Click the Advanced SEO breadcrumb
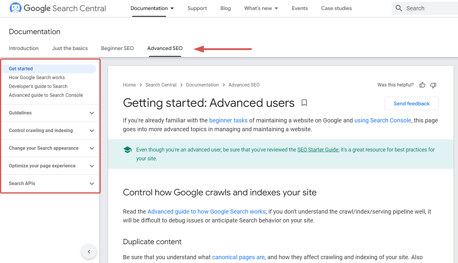 click(x=244, y=85)
